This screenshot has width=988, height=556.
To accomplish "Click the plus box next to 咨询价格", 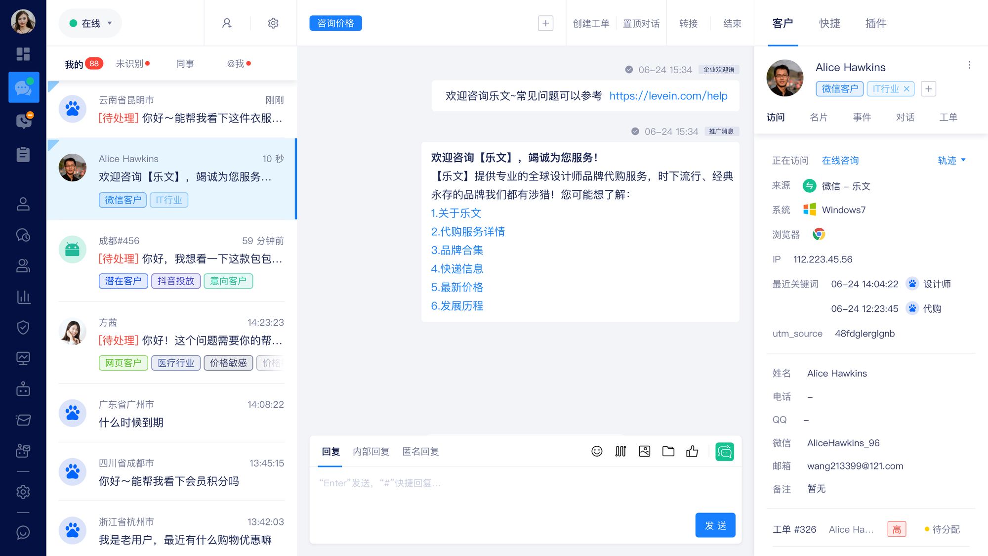I will tap(545, 23).
